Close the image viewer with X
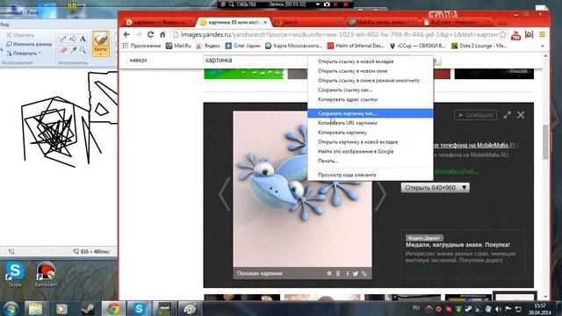Image resolution: width=562 pixels, height=316 pixels. [521, 115]
